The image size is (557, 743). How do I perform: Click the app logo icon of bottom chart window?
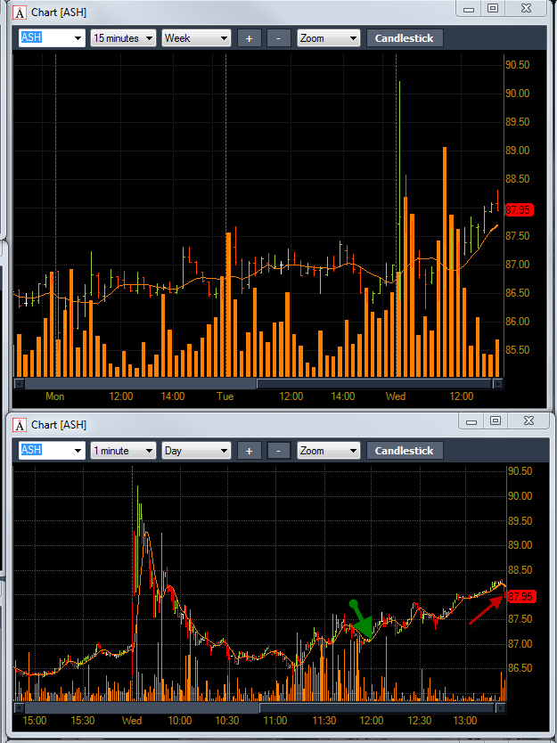pos(20,425)
